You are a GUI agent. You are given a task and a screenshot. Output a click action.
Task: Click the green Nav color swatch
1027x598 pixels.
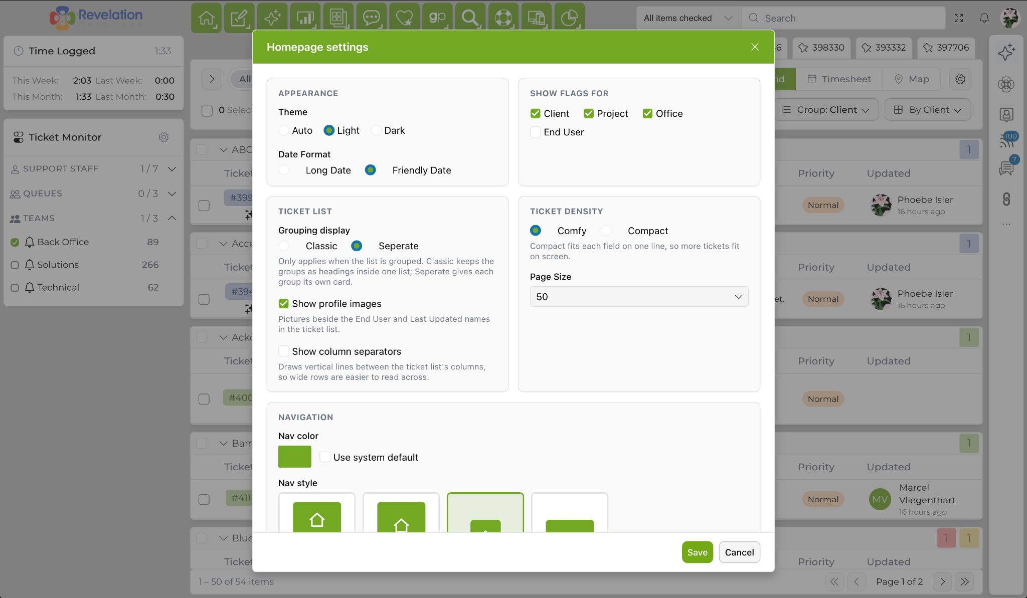pyautogui.click(x=295, y=457)
